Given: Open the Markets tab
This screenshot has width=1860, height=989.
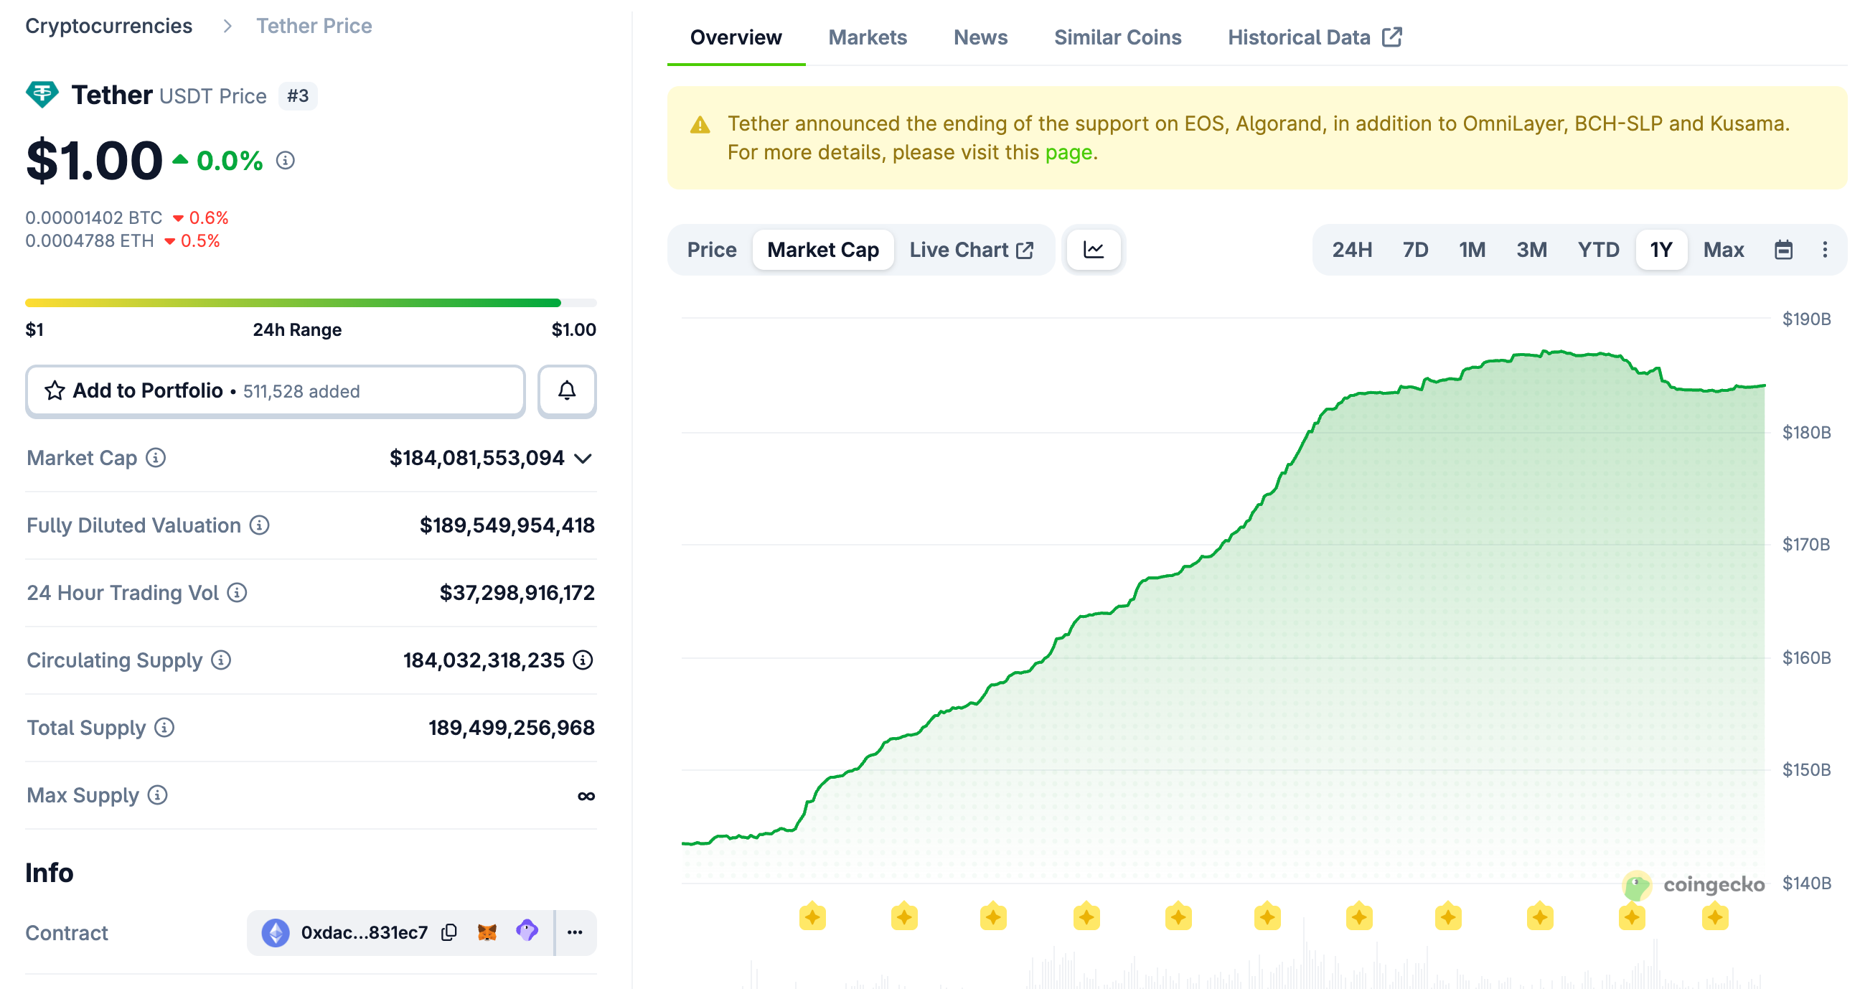Looking at the screenshot, I should (x=866, y=37).
